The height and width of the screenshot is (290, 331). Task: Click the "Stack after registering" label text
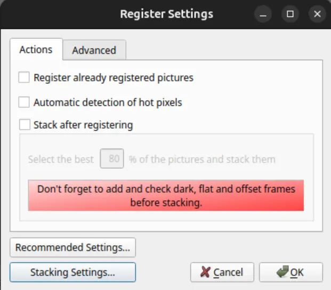point(83,126)
